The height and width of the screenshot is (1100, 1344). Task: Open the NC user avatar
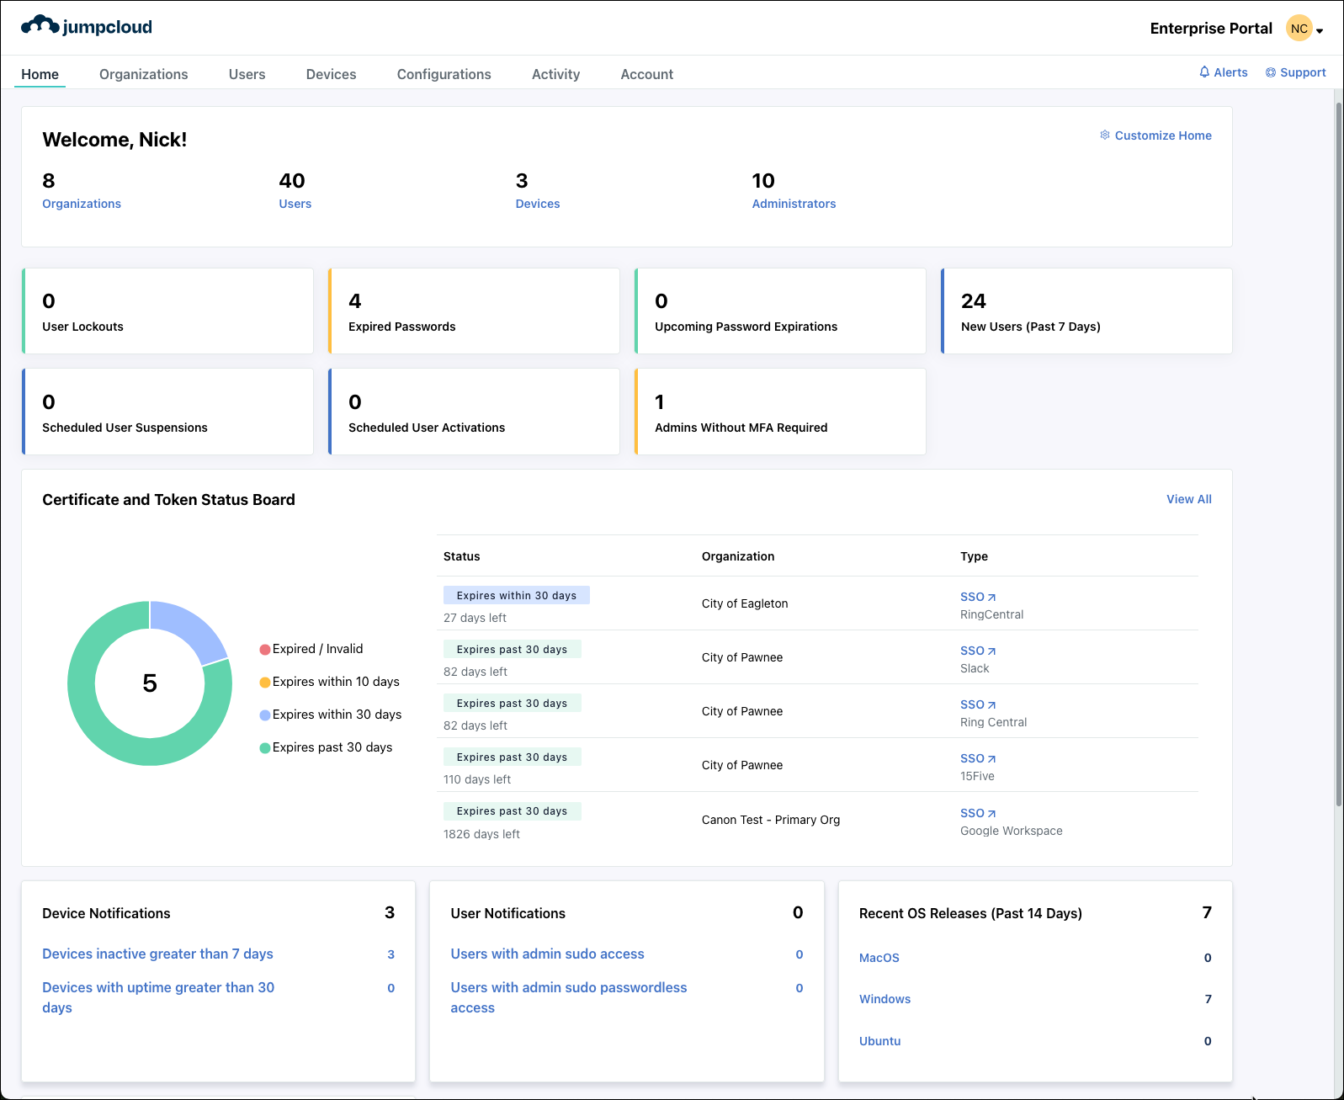(x=1299, y=29)
